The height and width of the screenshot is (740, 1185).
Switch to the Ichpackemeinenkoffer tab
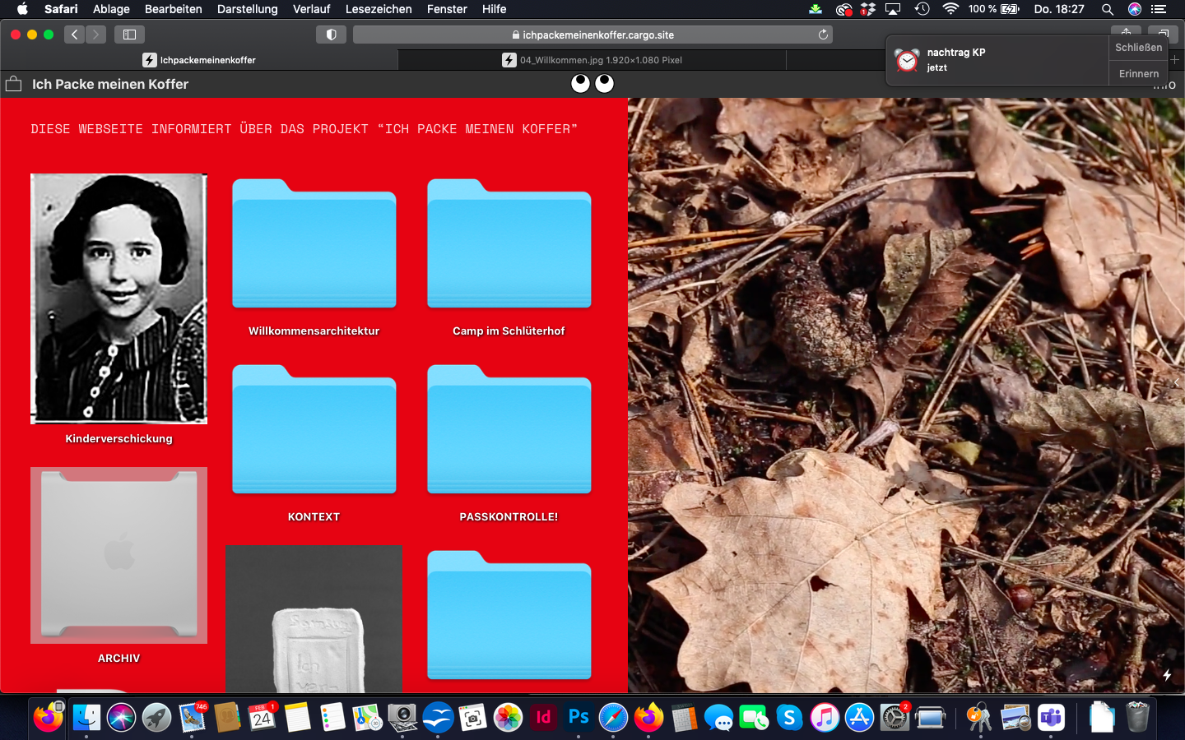[x=199, y=60]
